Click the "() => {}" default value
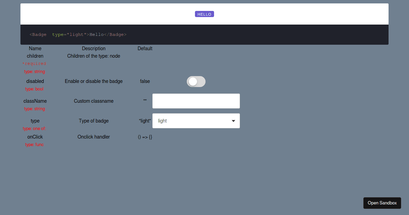 click(x=145, y=137)
